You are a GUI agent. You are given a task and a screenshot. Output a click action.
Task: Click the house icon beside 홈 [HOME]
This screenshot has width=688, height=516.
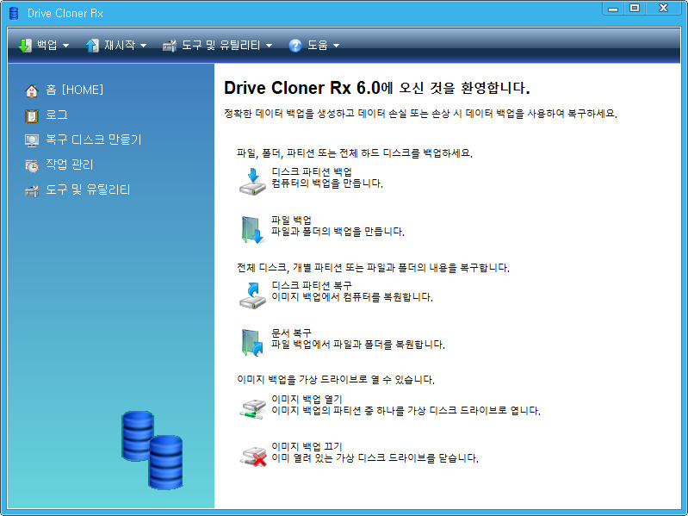pos(32,90)
